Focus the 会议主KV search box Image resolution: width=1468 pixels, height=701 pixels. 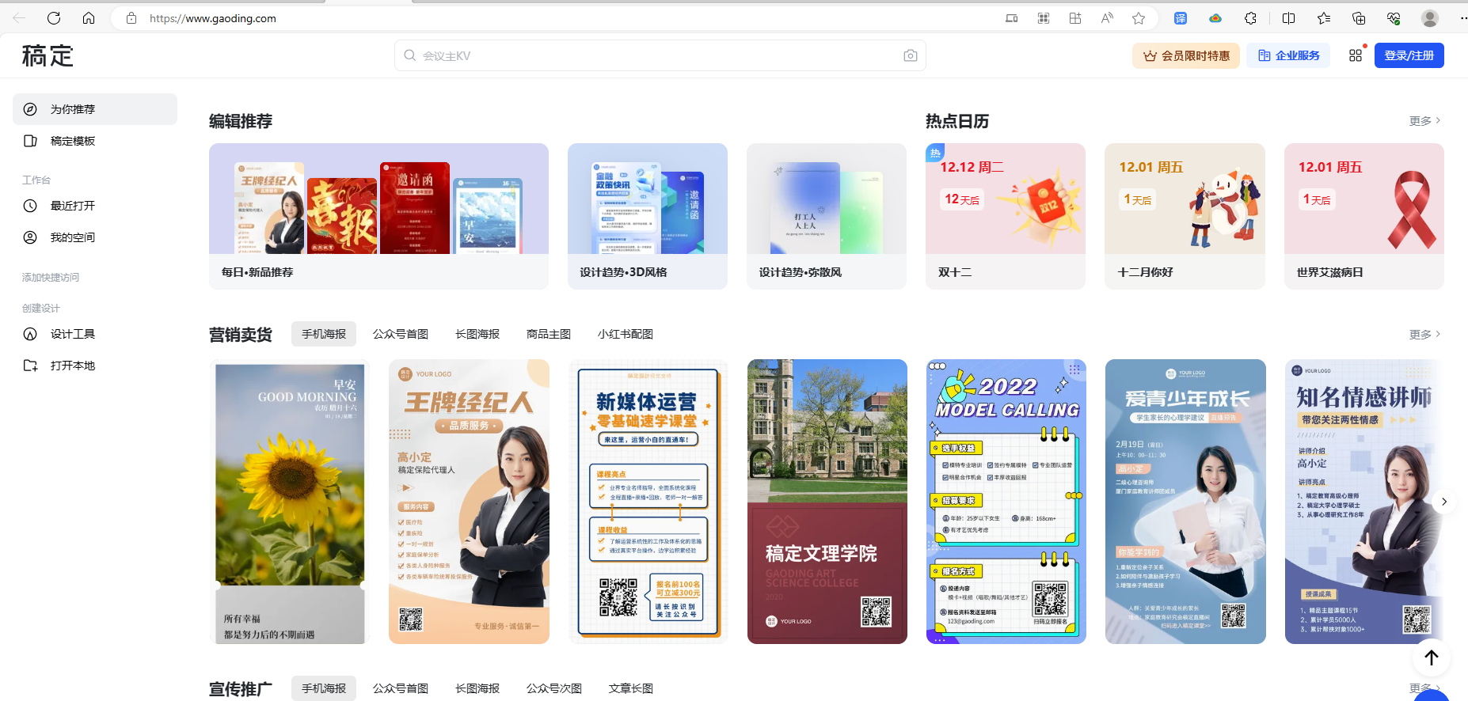660,55
